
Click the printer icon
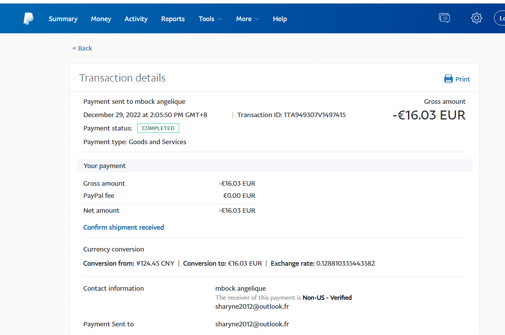tap(448, 79)
